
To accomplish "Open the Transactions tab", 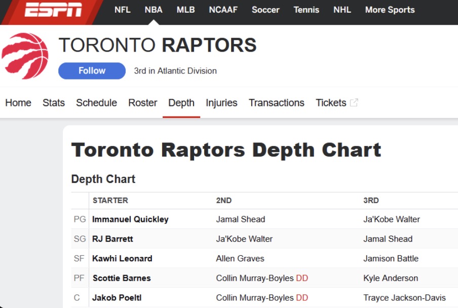I will pos(276,103).
